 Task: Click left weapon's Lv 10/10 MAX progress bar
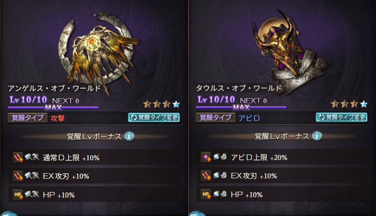(x=53, y=108)
